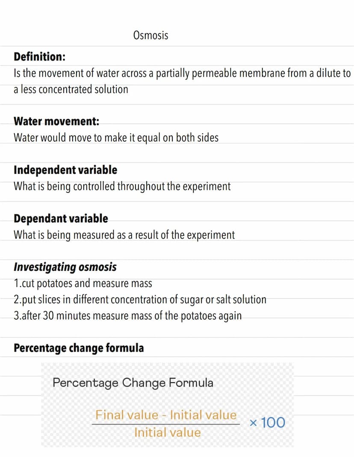Click the 'a less concentrated solution' line
This screenshot has height=457, width=354.
pos(71,89)
